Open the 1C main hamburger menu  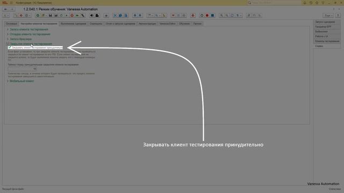click(x=11, y=3)
